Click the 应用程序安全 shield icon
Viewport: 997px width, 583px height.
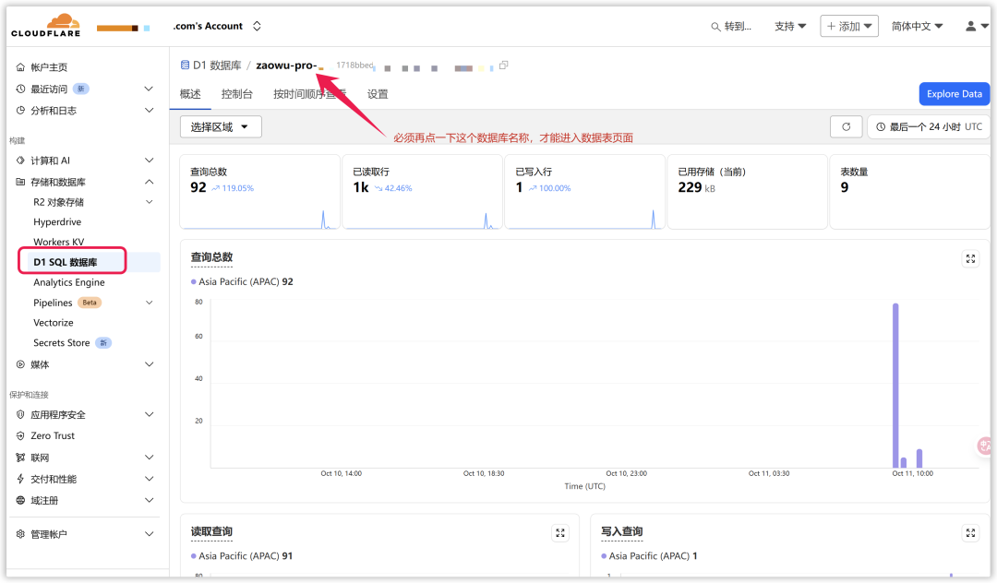click(x=20, y=415)
